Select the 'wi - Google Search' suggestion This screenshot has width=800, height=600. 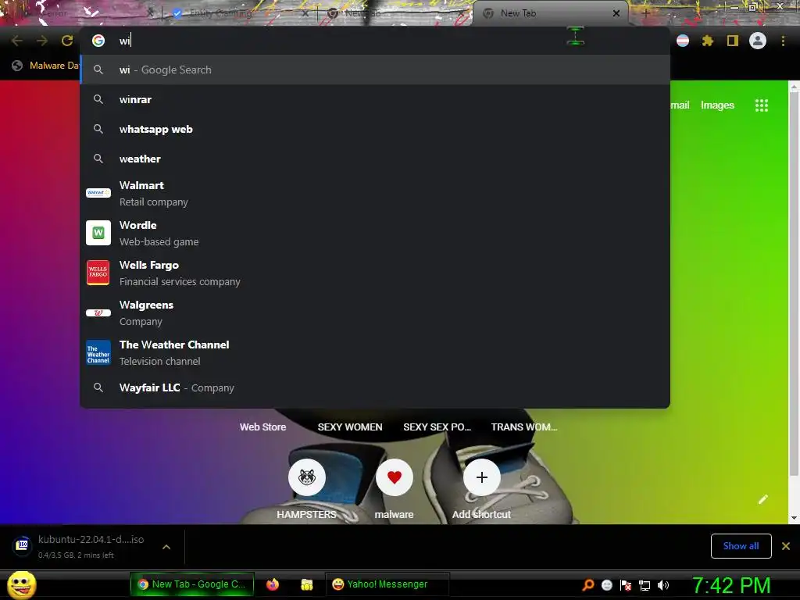point(375,70)
